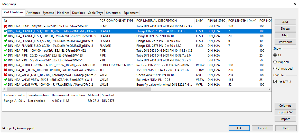This screenshot has height=133, width=299.
Task: Click the SKEY column header
Action: 199,21
